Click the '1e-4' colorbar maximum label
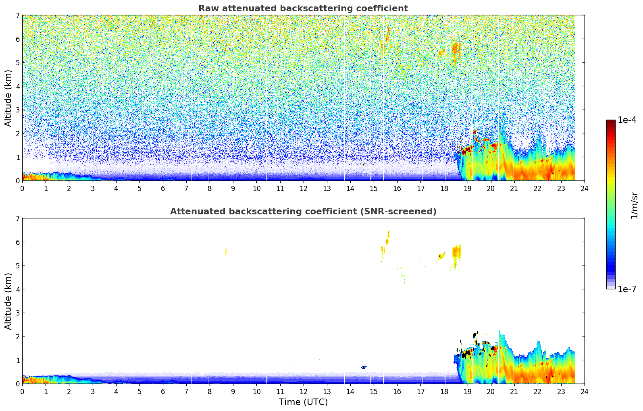 pyautogui.click(x=627, y=120)
